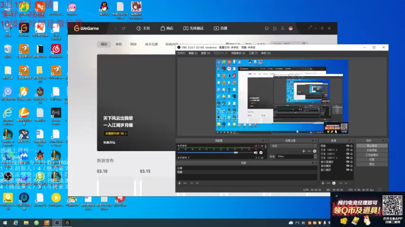This screenshot has width=405, height=227.
Task: Open the 直播 live tab in WeGame
Action: (221, 28)
